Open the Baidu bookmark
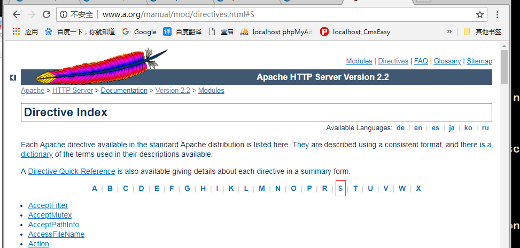The width and height of the screenshot is (520, 248). [x=80, y=32]
